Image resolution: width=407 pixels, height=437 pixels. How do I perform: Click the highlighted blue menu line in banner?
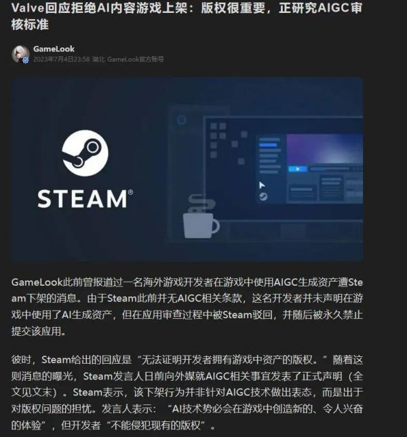click(268, 145)
